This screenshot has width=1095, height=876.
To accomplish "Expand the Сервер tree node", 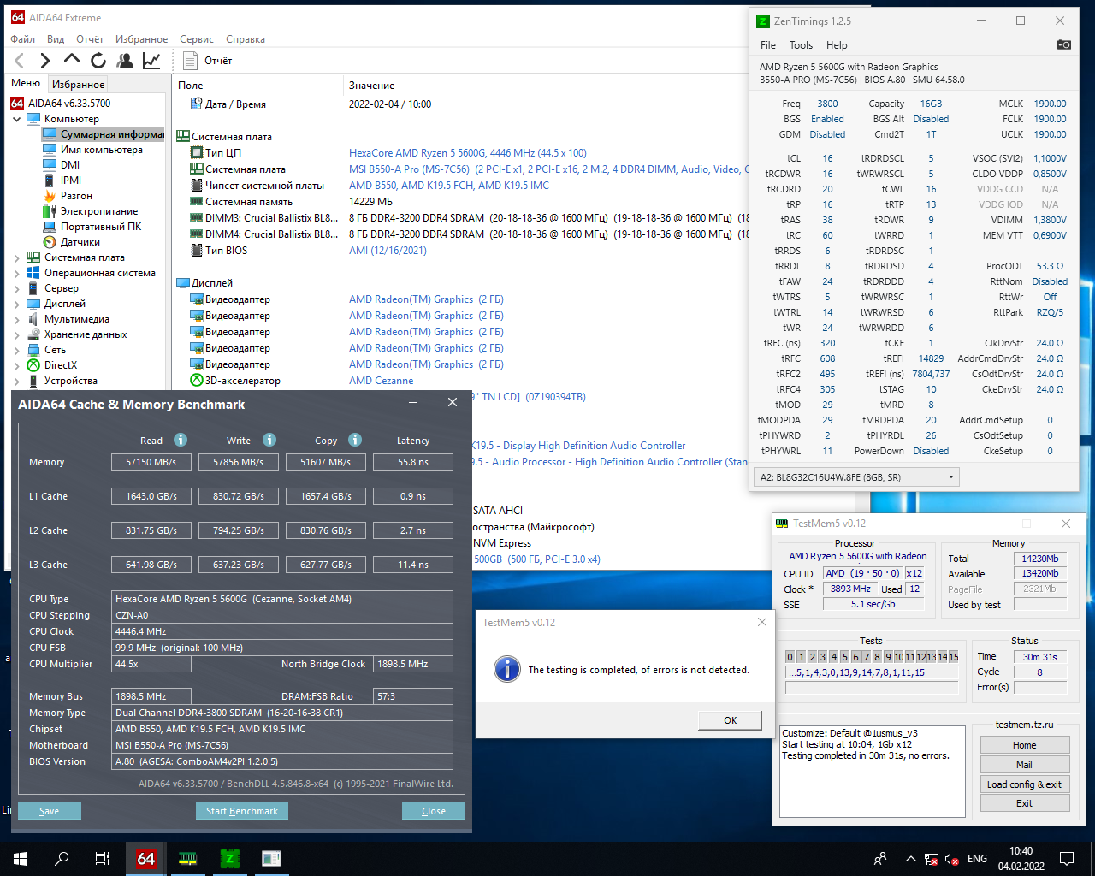I will pos(16,288).
